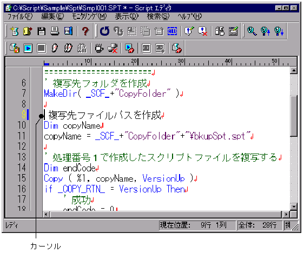Undo with the circular blue arrow icon
The width and height of the screenshot is (304, 253).
click(105, 31)
